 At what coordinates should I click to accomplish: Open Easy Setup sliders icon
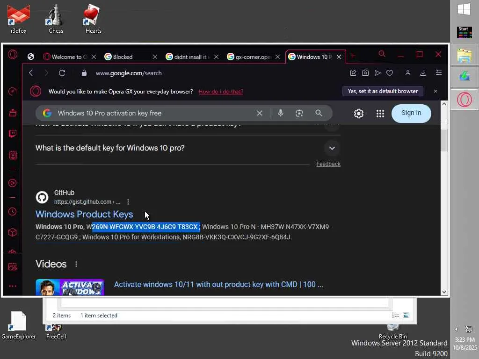click(439, 72)
